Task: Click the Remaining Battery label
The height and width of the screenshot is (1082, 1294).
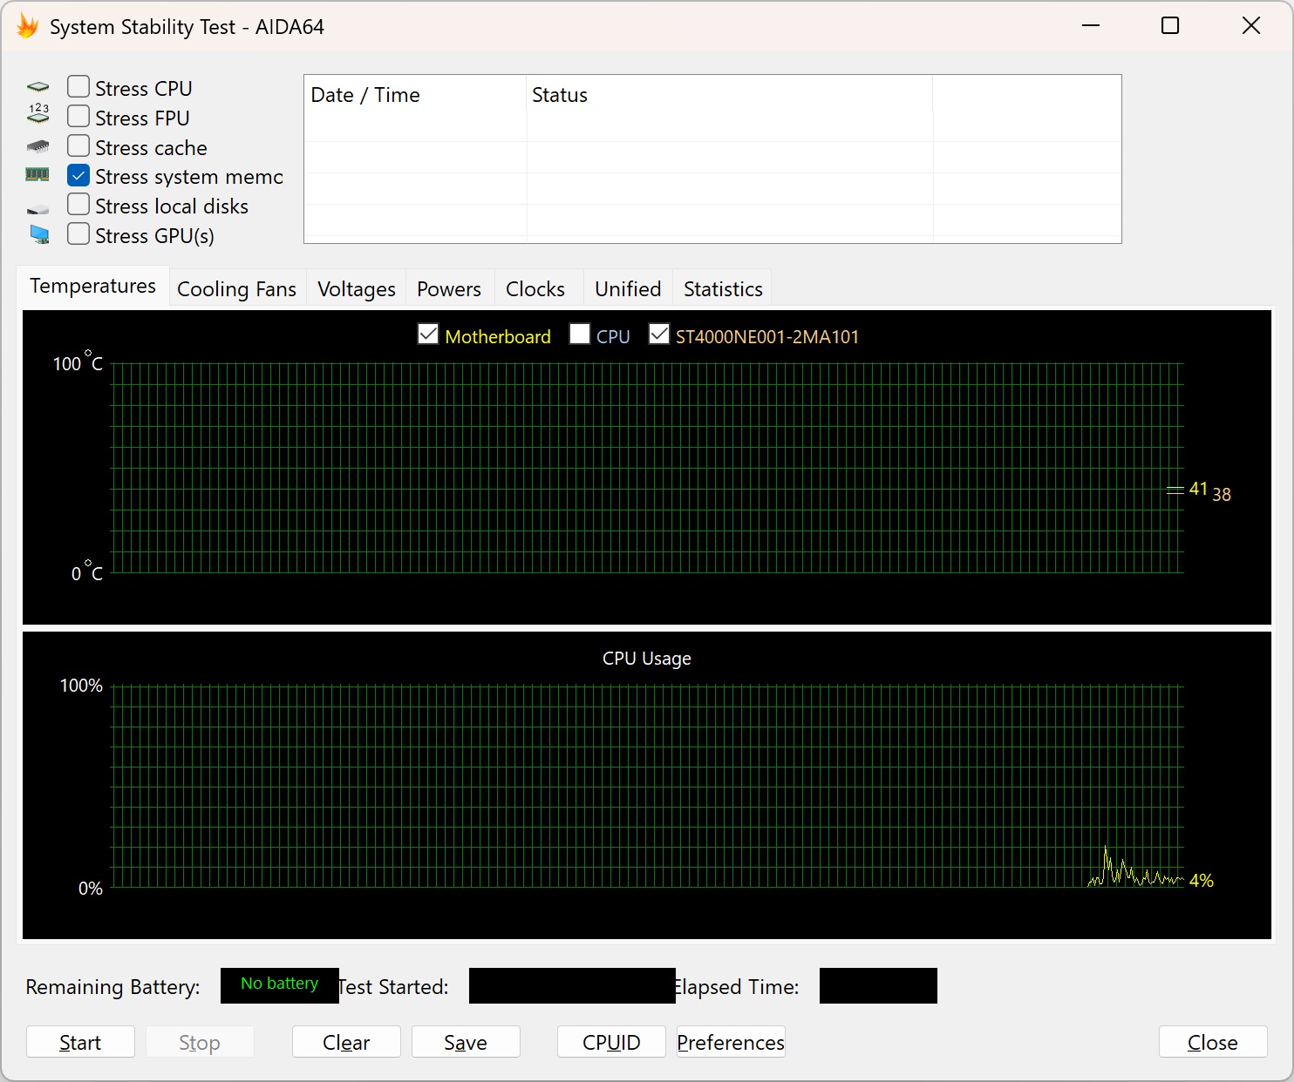Action: click(112, 986)
